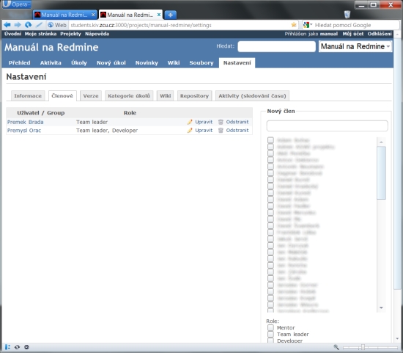This screenshot has height=353, width=403.
Task: Click the trash icon in Premysl Orac row
Action: tap(221, 131)
